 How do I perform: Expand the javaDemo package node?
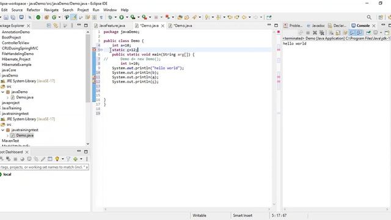2,92
